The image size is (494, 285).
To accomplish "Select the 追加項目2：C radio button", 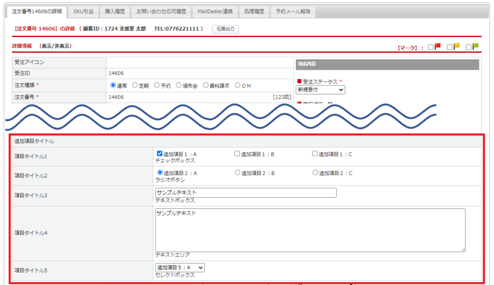I will pos(315,173).
